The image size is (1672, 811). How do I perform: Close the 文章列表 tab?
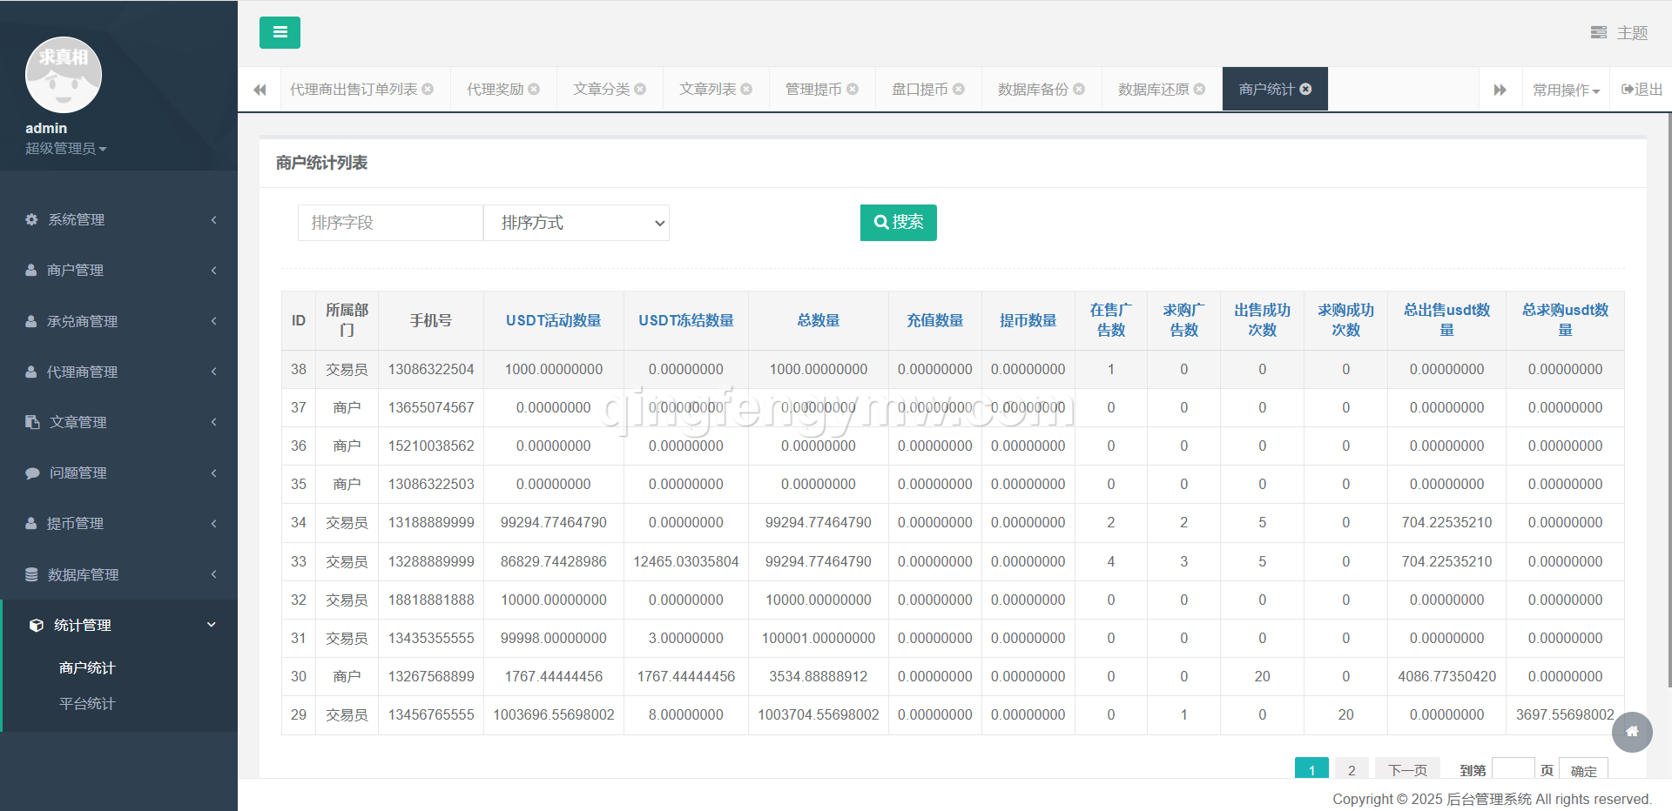point(746,89)
